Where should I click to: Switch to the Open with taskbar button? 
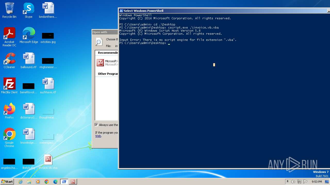click(x=73, y=182)
